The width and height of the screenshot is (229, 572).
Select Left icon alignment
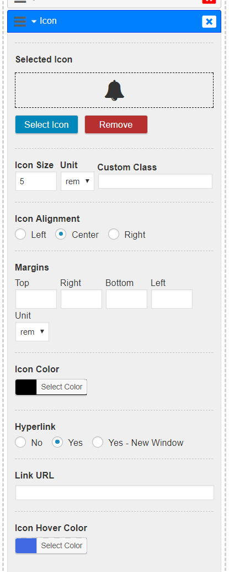click(x=20, y=234)
